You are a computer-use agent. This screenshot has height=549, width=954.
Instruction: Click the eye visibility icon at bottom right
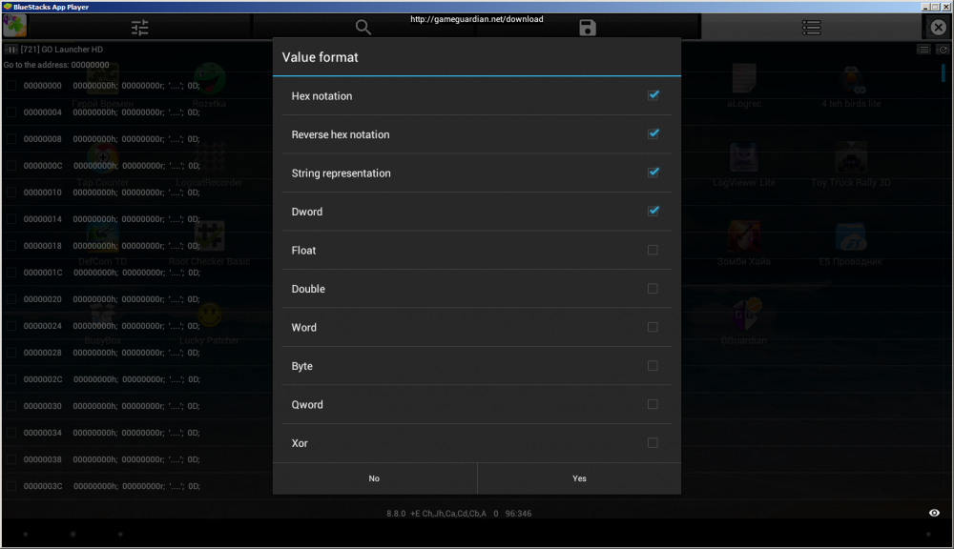[x=934, y=513]
